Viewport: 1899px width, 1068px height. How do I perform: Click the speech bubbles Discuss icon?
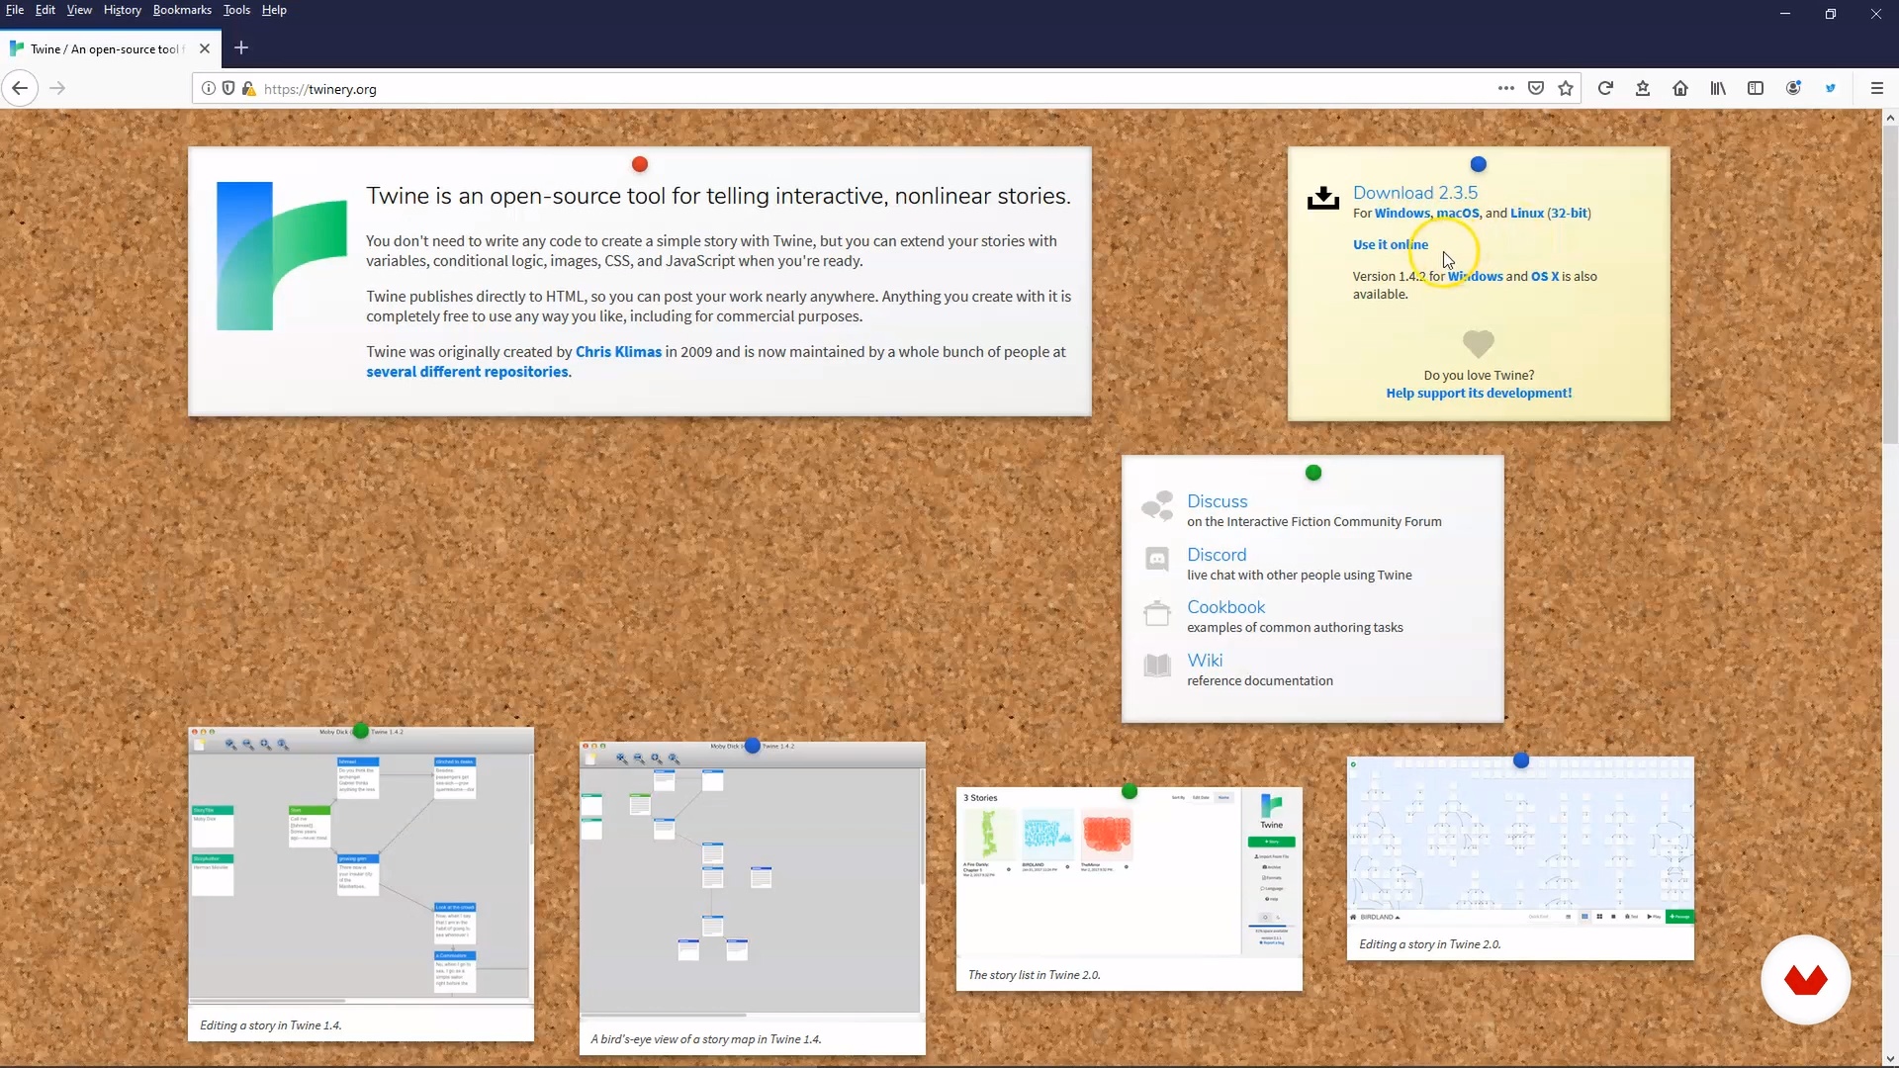tap(1157, 506)
